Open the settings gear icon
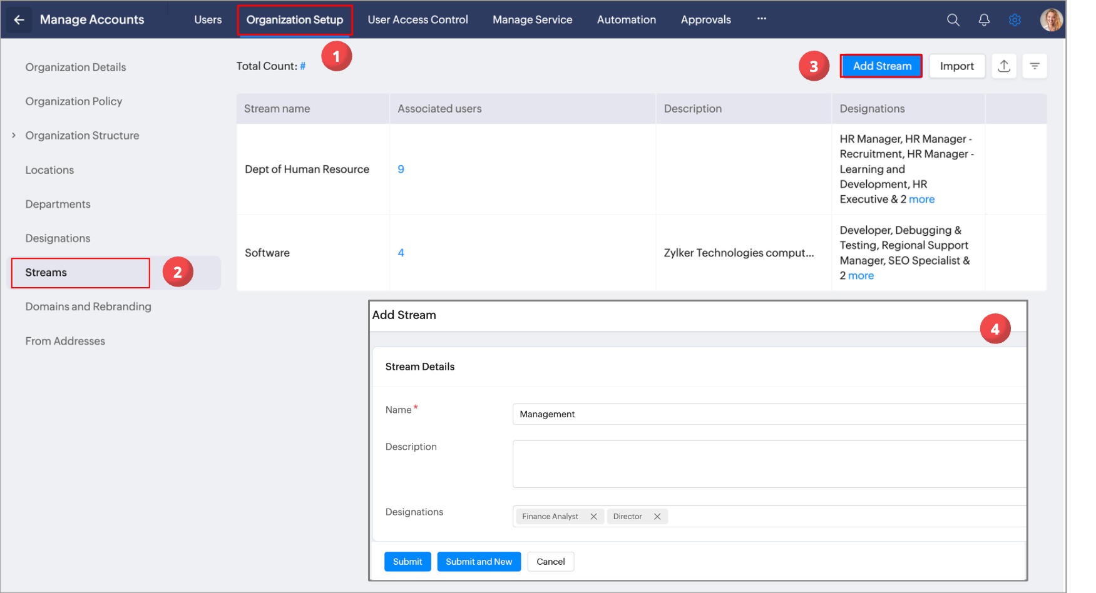The image size is (1096, 593). pos(1015,20)
